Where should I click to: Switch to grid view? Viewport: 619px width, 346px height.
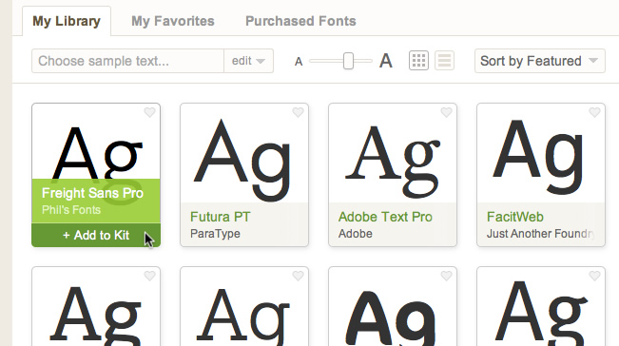pyautogui.click(x=418, y=61)
